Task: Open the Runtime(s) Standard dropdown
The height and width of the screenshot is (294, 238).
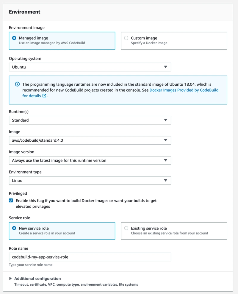Action: (89, 120)
